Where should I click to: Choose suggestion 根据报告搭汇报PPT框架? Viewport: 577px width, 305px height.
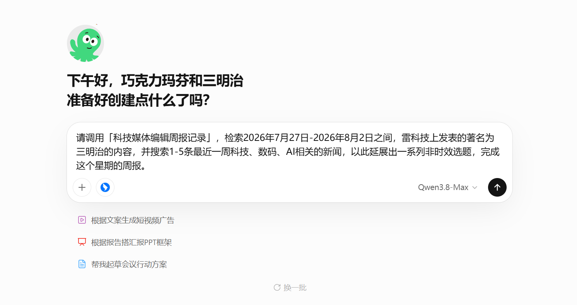(131, 242)
